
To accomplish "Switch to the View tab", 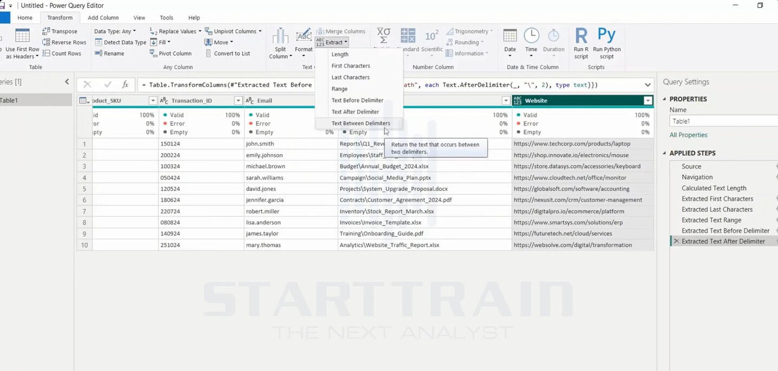I will tap(139, 18).
